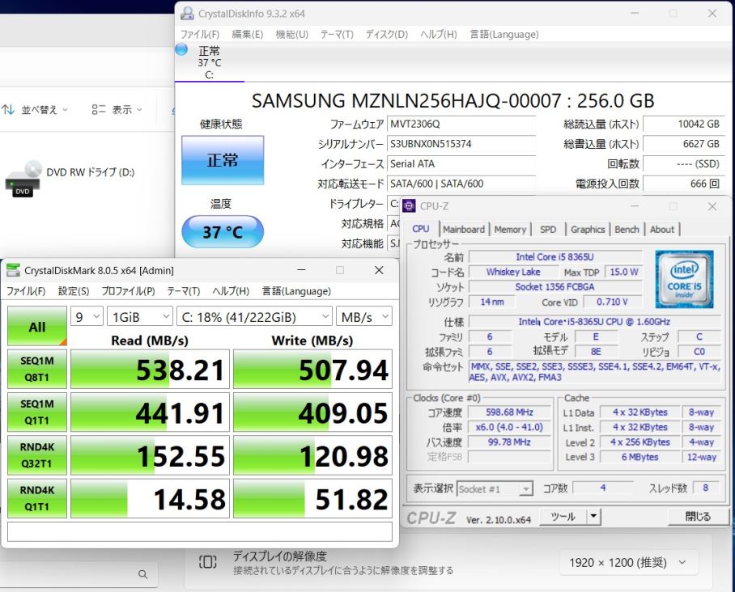Click the Intel Core i5 logo in CPU-Z
Viewport: 735px width, 592px height.
(x=684, y=279)
